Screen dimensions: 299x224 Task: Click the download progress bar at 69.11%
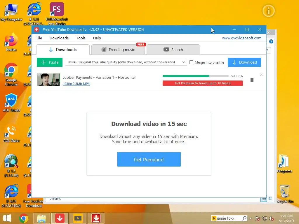coord(195,76)
